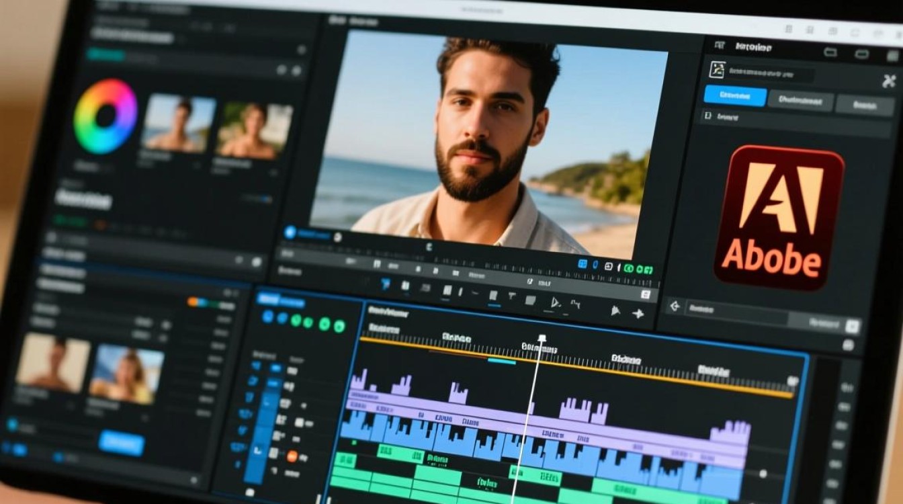
Task: Click the four-point sparkle icon in the toolbar
Action: (x=638, y=313)
